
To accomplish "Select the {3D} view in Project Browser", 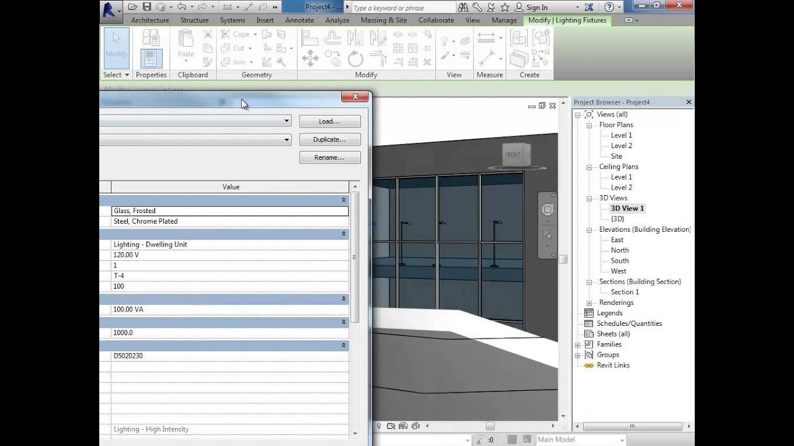I will 617,219.
